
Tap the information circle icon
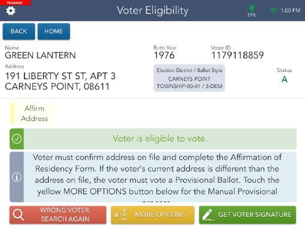[x=17, y=177]
